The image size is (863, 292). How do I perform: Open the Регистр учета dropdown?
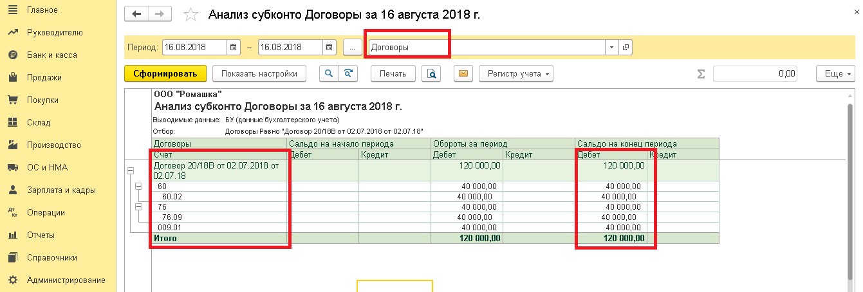[517, 73]
